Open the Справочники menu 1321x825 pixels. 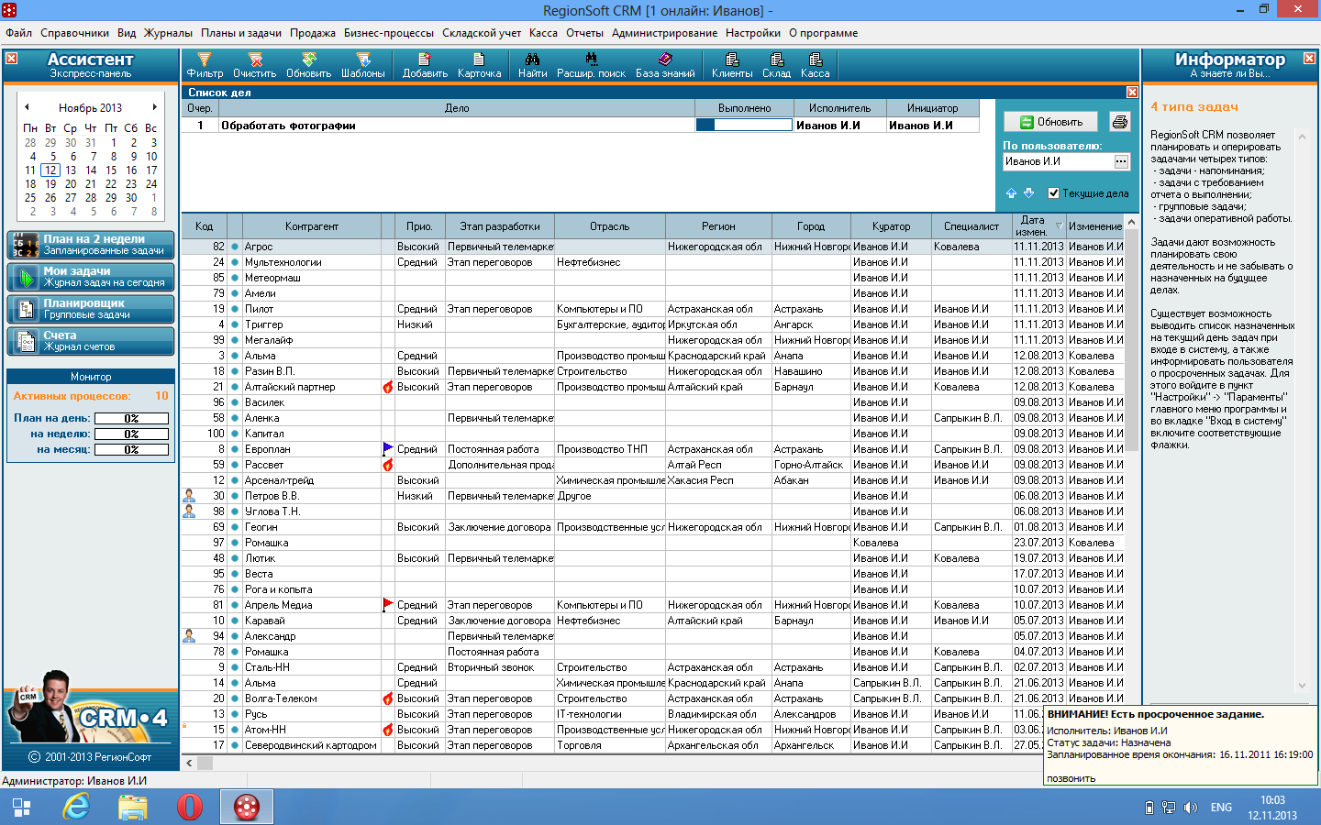coord(74,33)
